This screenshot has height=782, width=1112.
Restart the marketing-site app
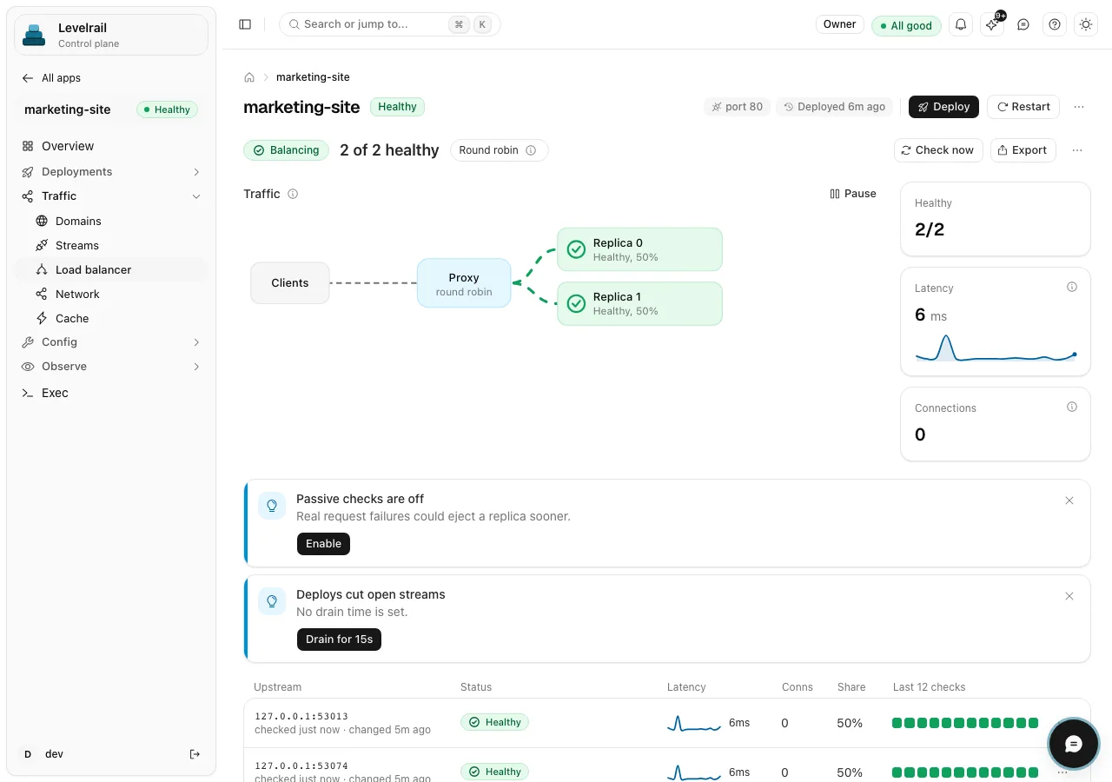click(1023, 107)
